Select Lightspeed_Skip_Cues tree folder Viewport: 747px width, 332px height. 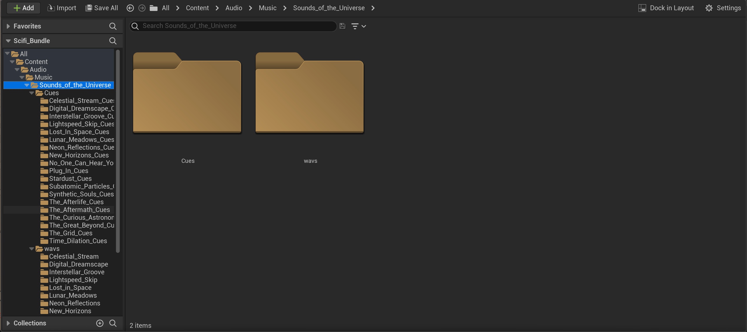[x=77, y=124]
